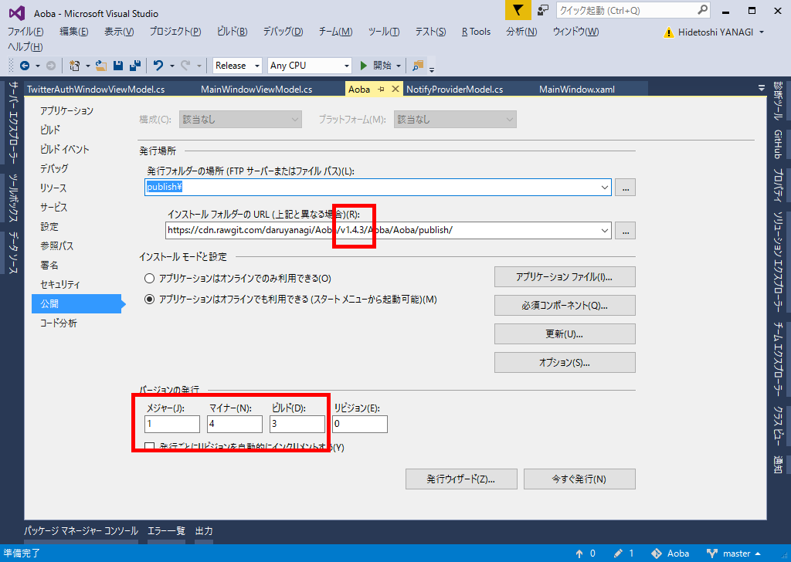Click the quick launch magnifier icon

(702, 10)
